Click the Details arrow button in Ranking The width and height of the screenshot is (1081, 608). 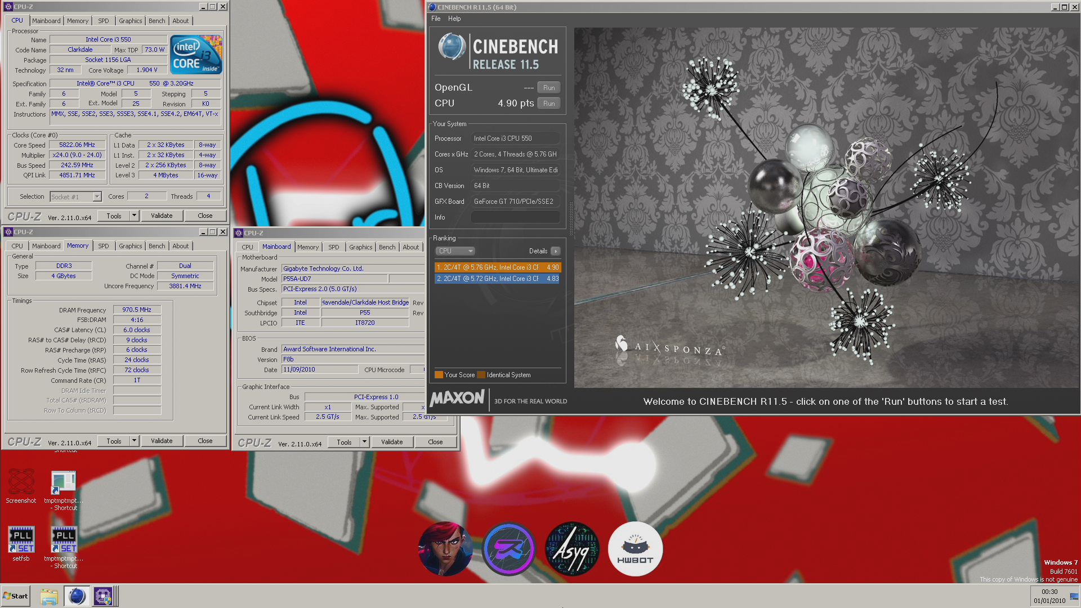tap(556, 251)
